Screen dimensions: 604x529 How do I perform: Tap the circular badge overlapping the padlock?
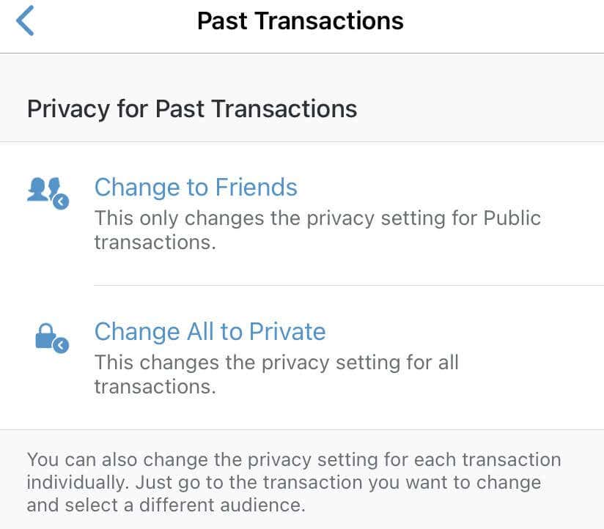tap(61, 343)
